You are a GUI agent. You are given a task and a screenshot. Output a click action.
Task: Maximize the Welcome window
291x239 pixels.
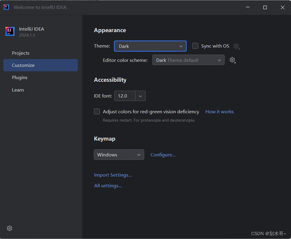tap(265, 7)
